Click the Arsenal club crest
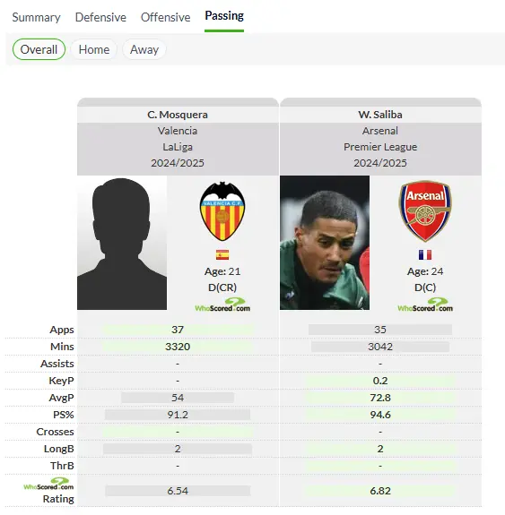 425,210
